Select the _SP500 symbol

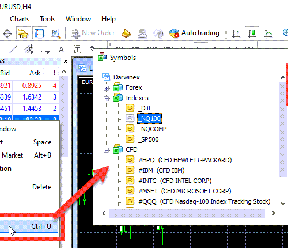[x=149, y=139]
